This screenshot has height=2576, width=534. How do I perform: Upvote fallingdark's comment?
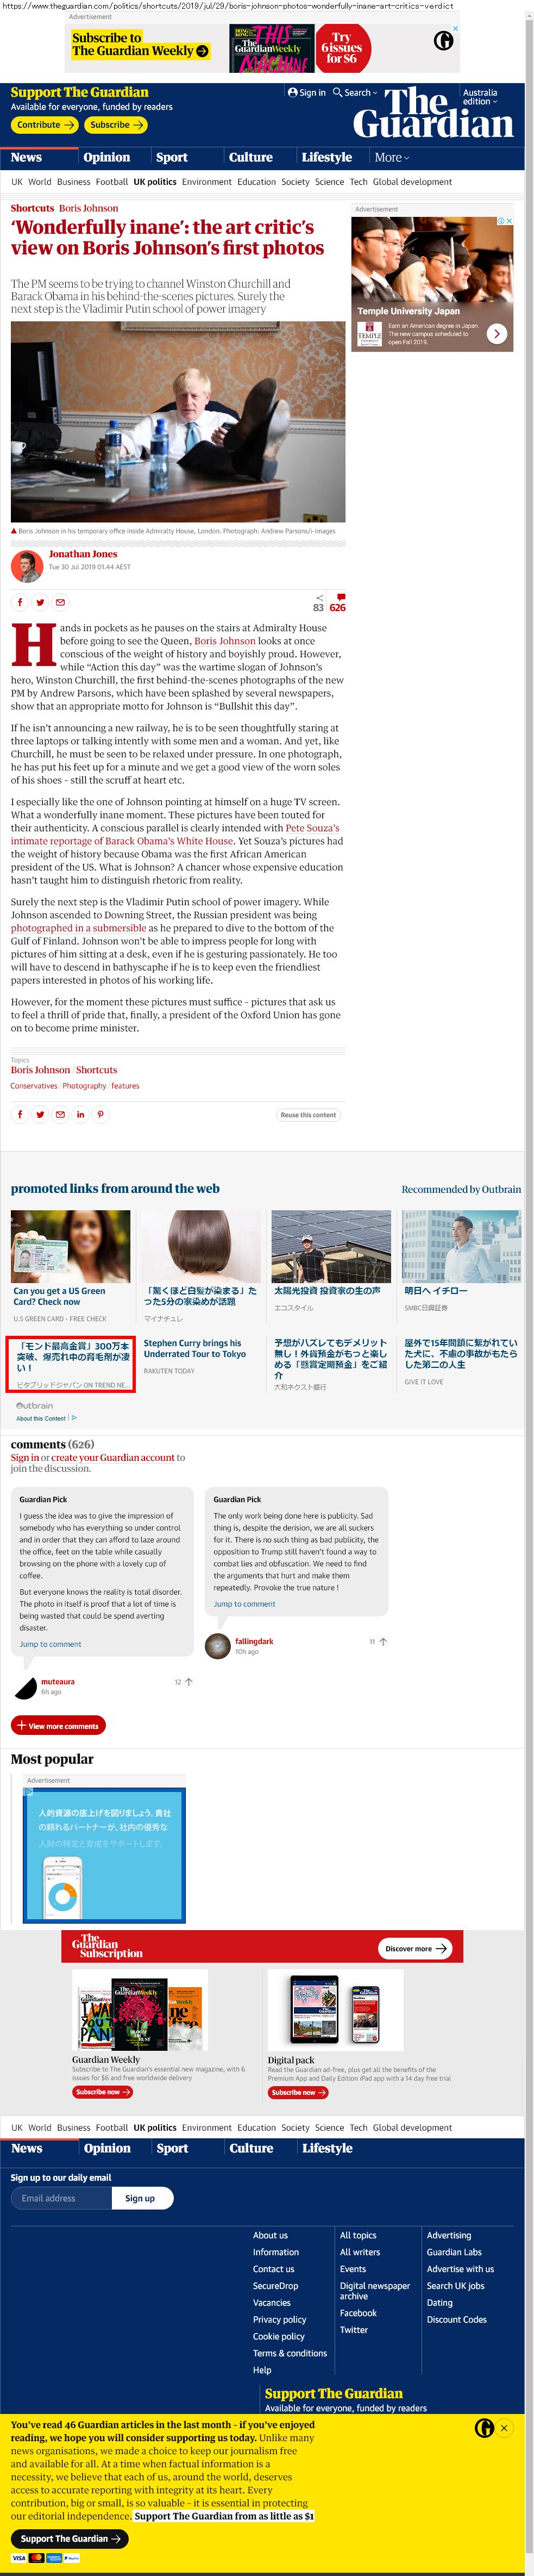point(383,1642)
